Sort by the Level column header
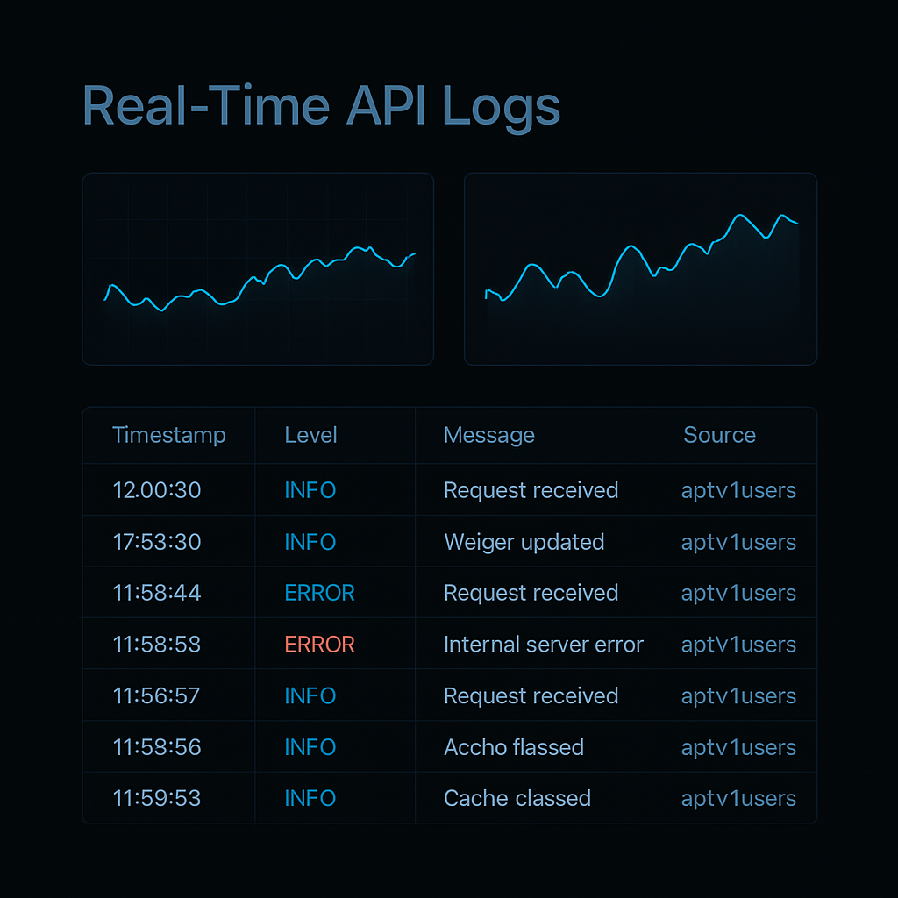The image size is (898, 898). point(310,435)
